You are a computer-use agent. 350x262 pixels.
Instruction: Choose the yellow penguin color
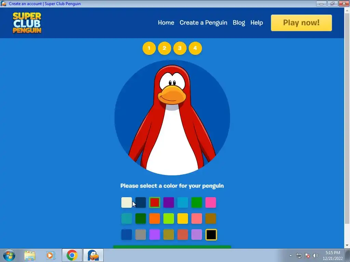point(183,219)
